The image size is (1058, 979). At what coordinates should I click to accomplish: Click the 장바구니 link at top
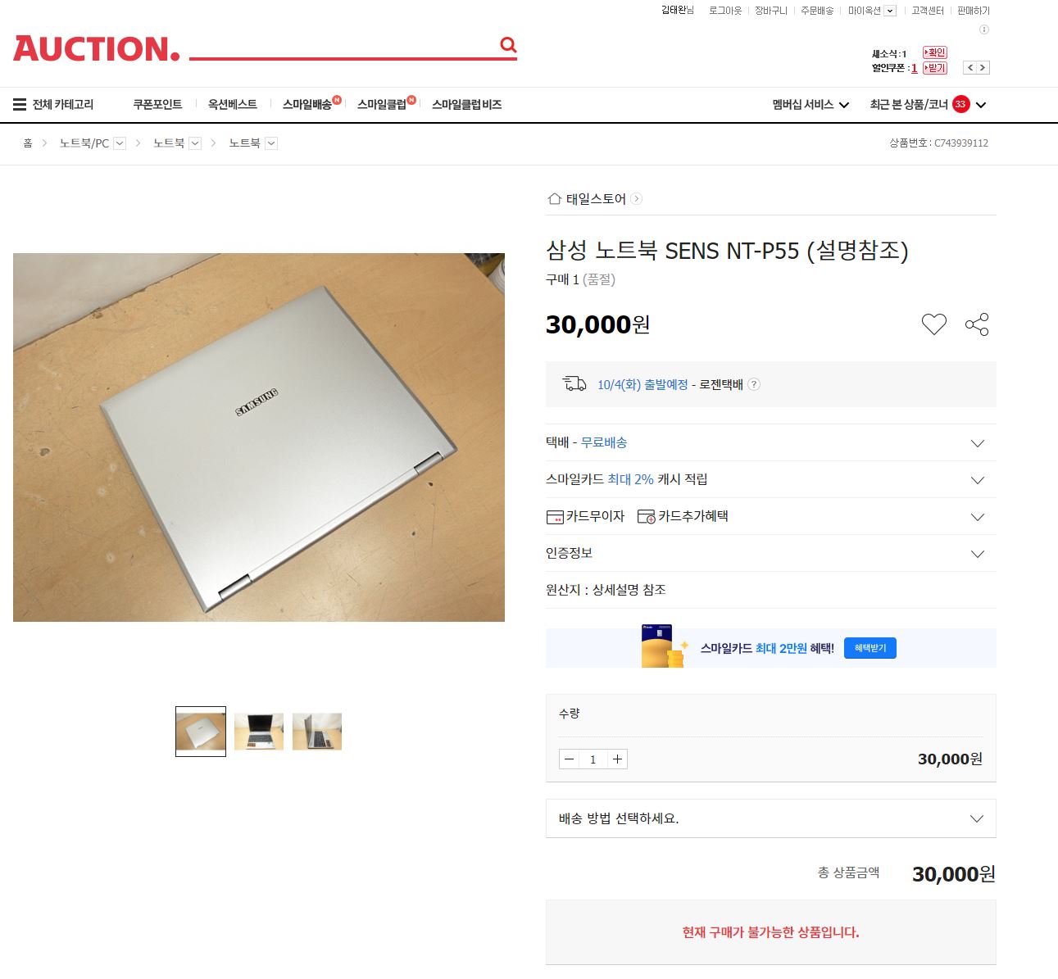click(x=770, y=11)
